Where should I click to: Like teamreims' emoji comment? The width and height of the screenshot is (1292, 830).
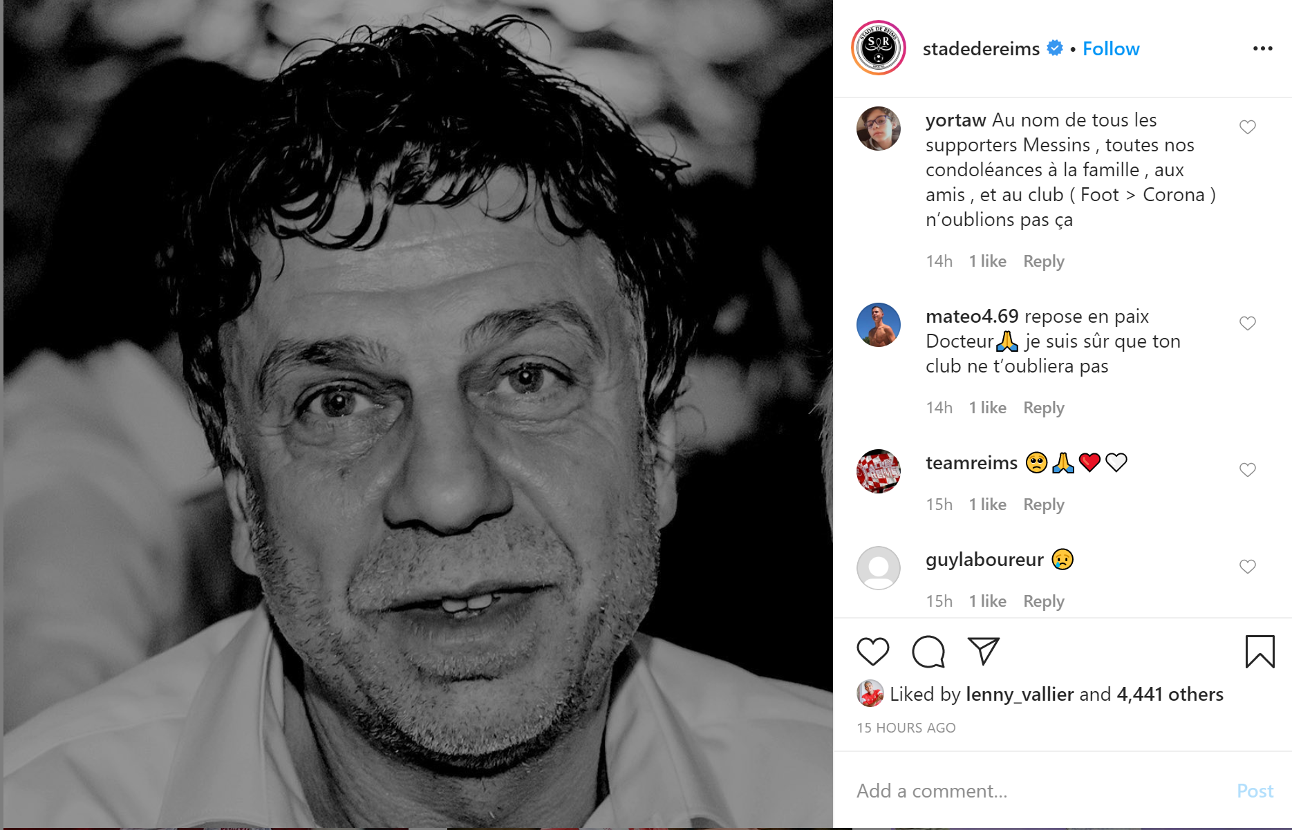point(1247,470)
